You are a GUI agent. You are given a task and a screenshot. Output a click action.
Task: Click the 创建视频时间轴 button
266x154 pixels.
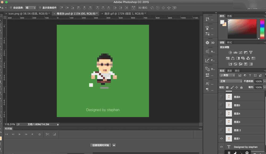101,145
